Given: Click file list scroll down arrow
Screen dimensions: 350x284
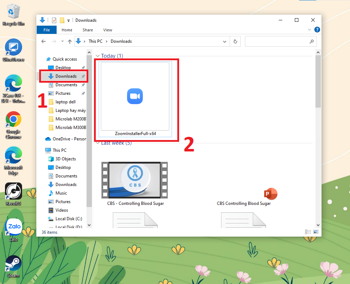Looking at the screenshot, I should coord(318,225).
